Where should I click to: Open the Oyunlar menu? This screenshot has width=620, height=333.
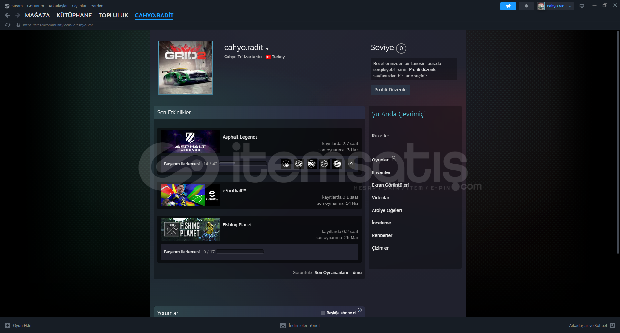point(79,6)
